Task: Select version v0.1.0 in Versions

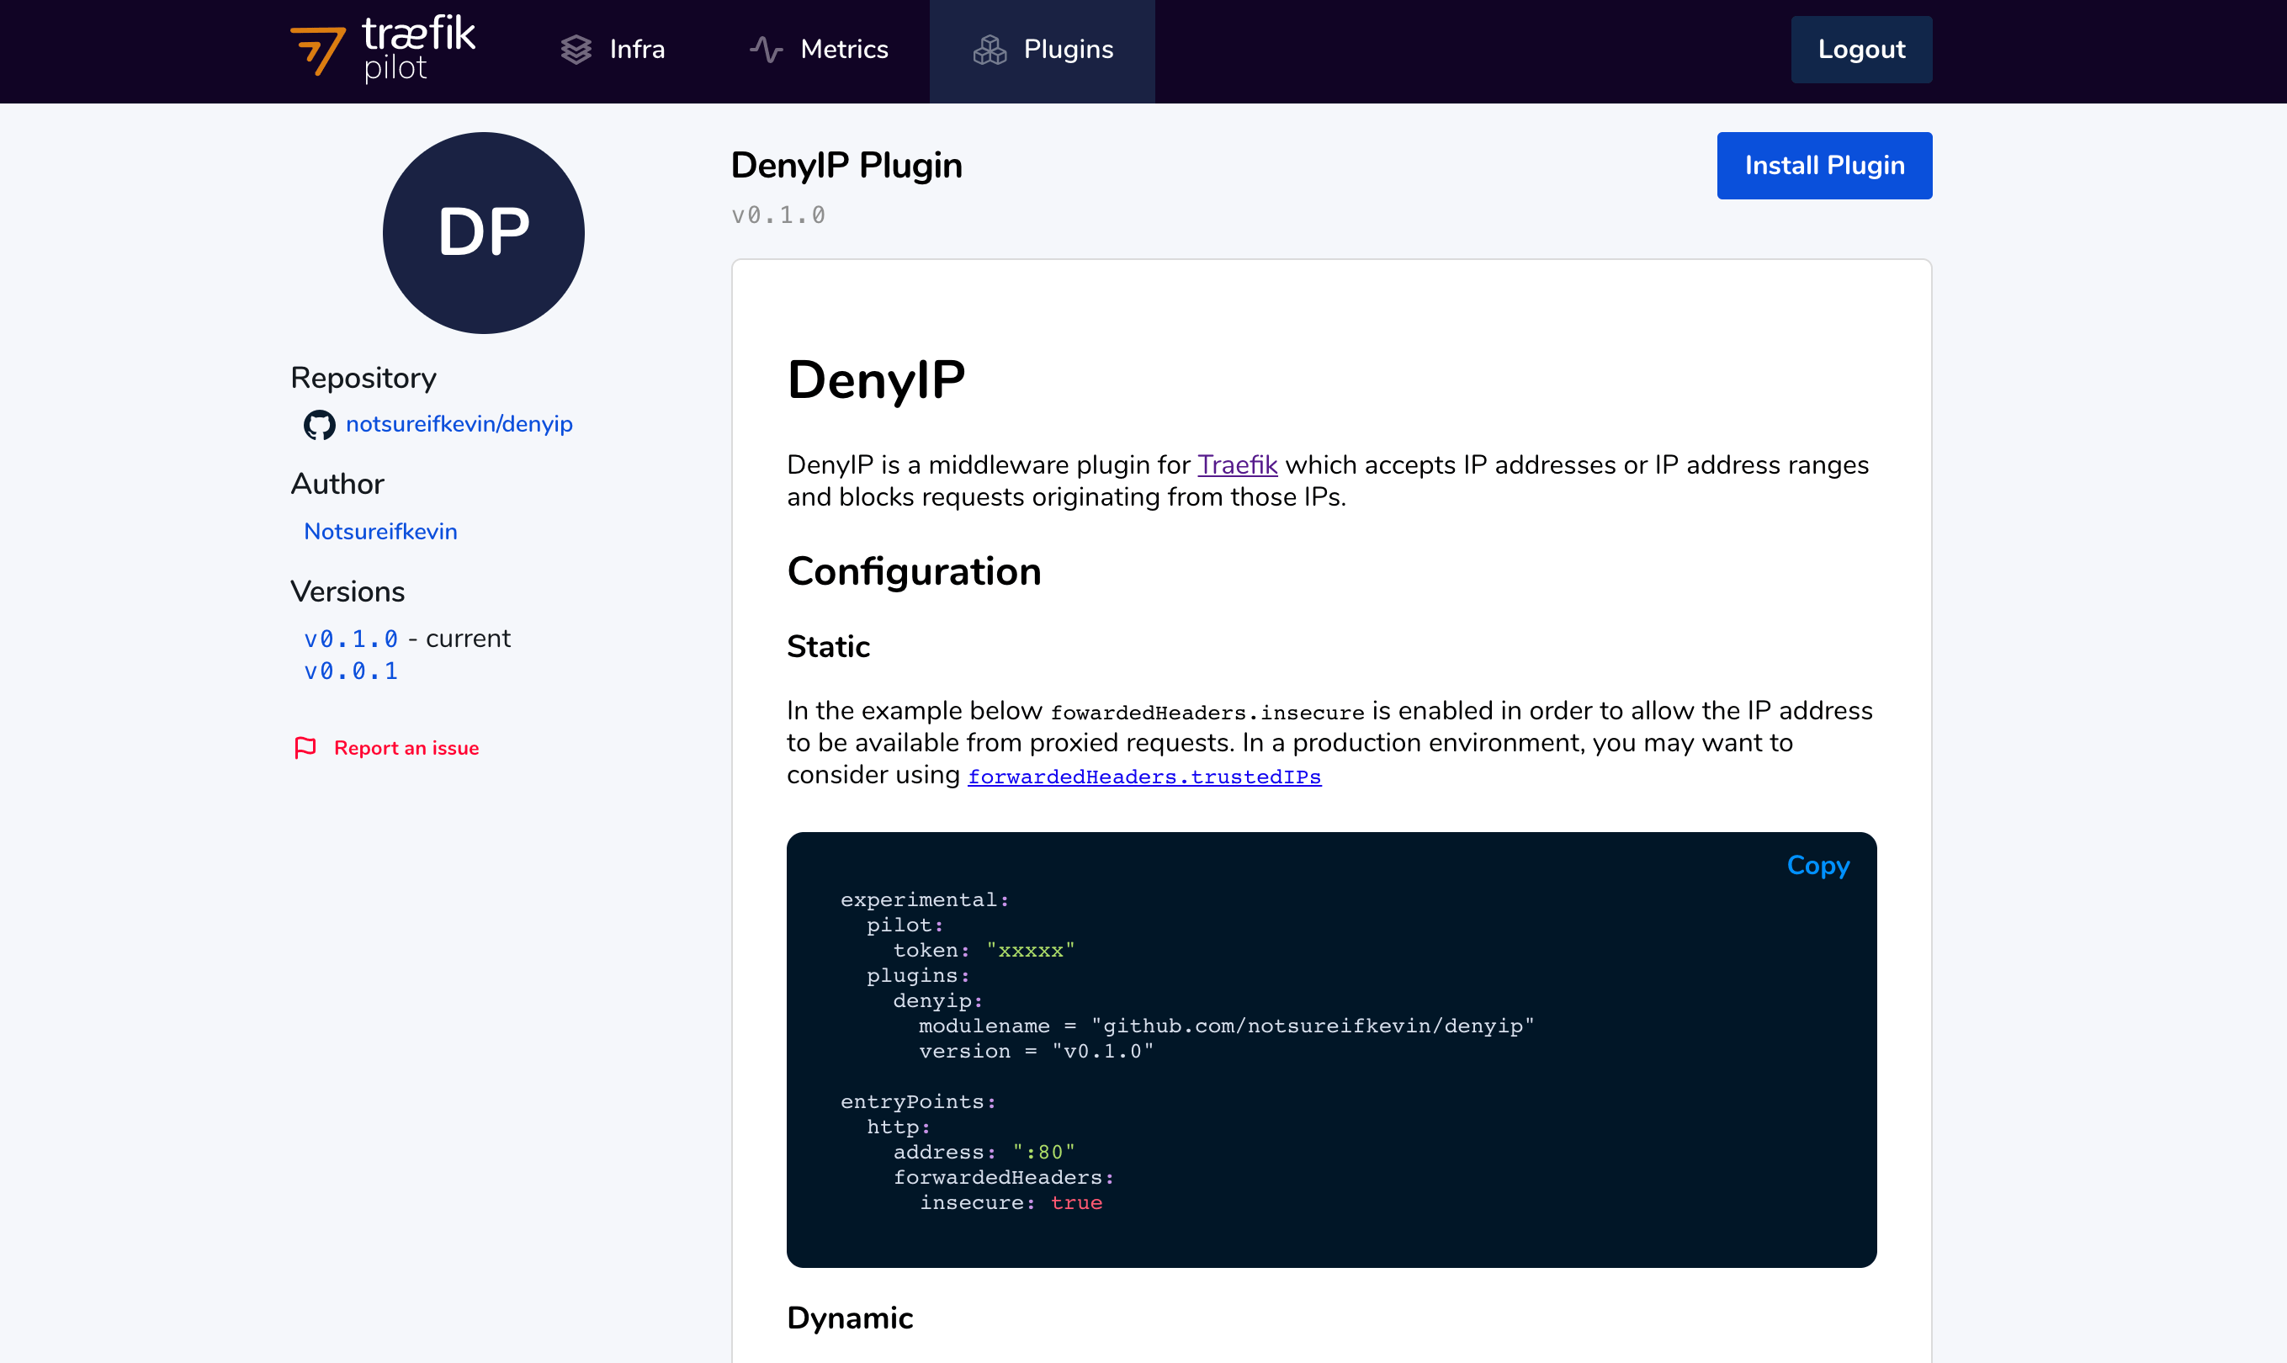Action: (351, 639)
